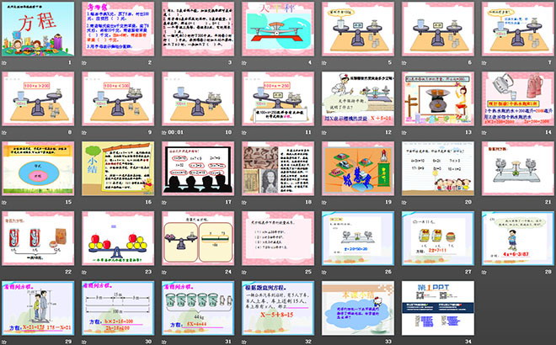556x345 pixels.
Task: Click the animation star under slide 2
Action: pos(84,63)
